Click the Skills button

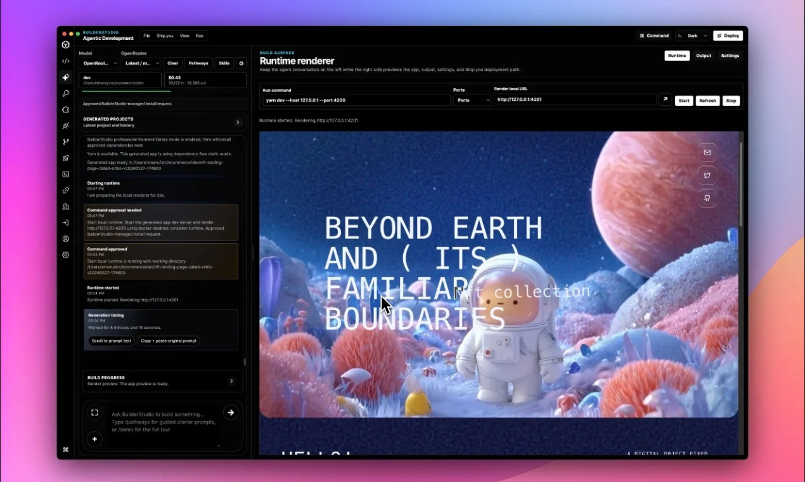pos(224,63)
